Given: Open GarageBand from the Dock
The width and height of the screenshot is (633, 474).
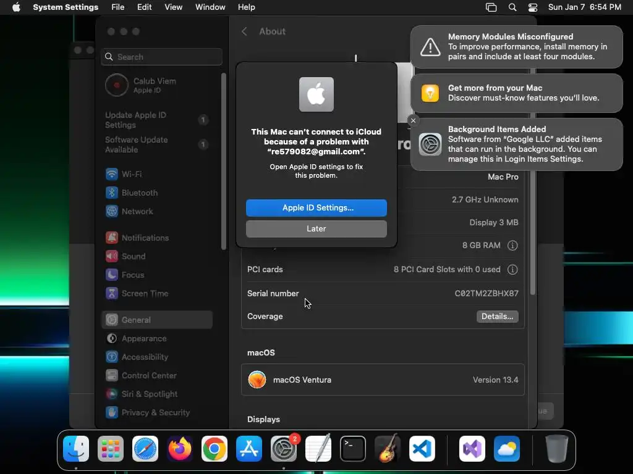Looking at the screenshot, I should click(388, 449).
